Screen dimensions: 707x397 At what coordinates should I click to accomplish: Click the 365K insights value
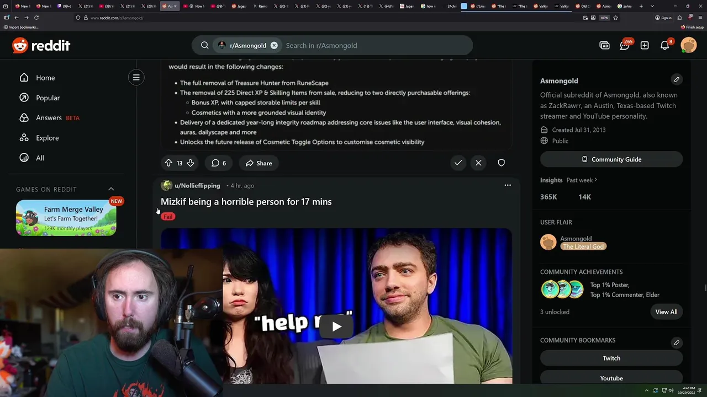[548, 197]
